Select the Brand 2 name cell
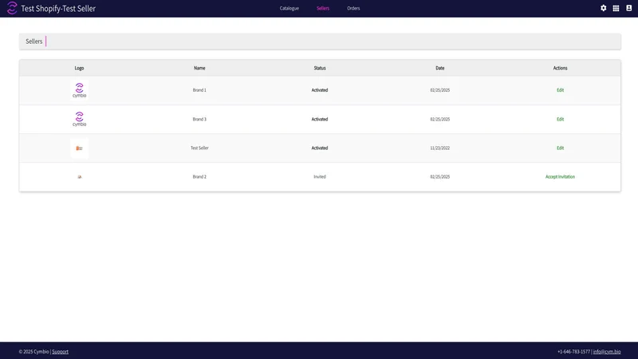Image resolution: width=638 pixels, height=359 pixels. 199,176
